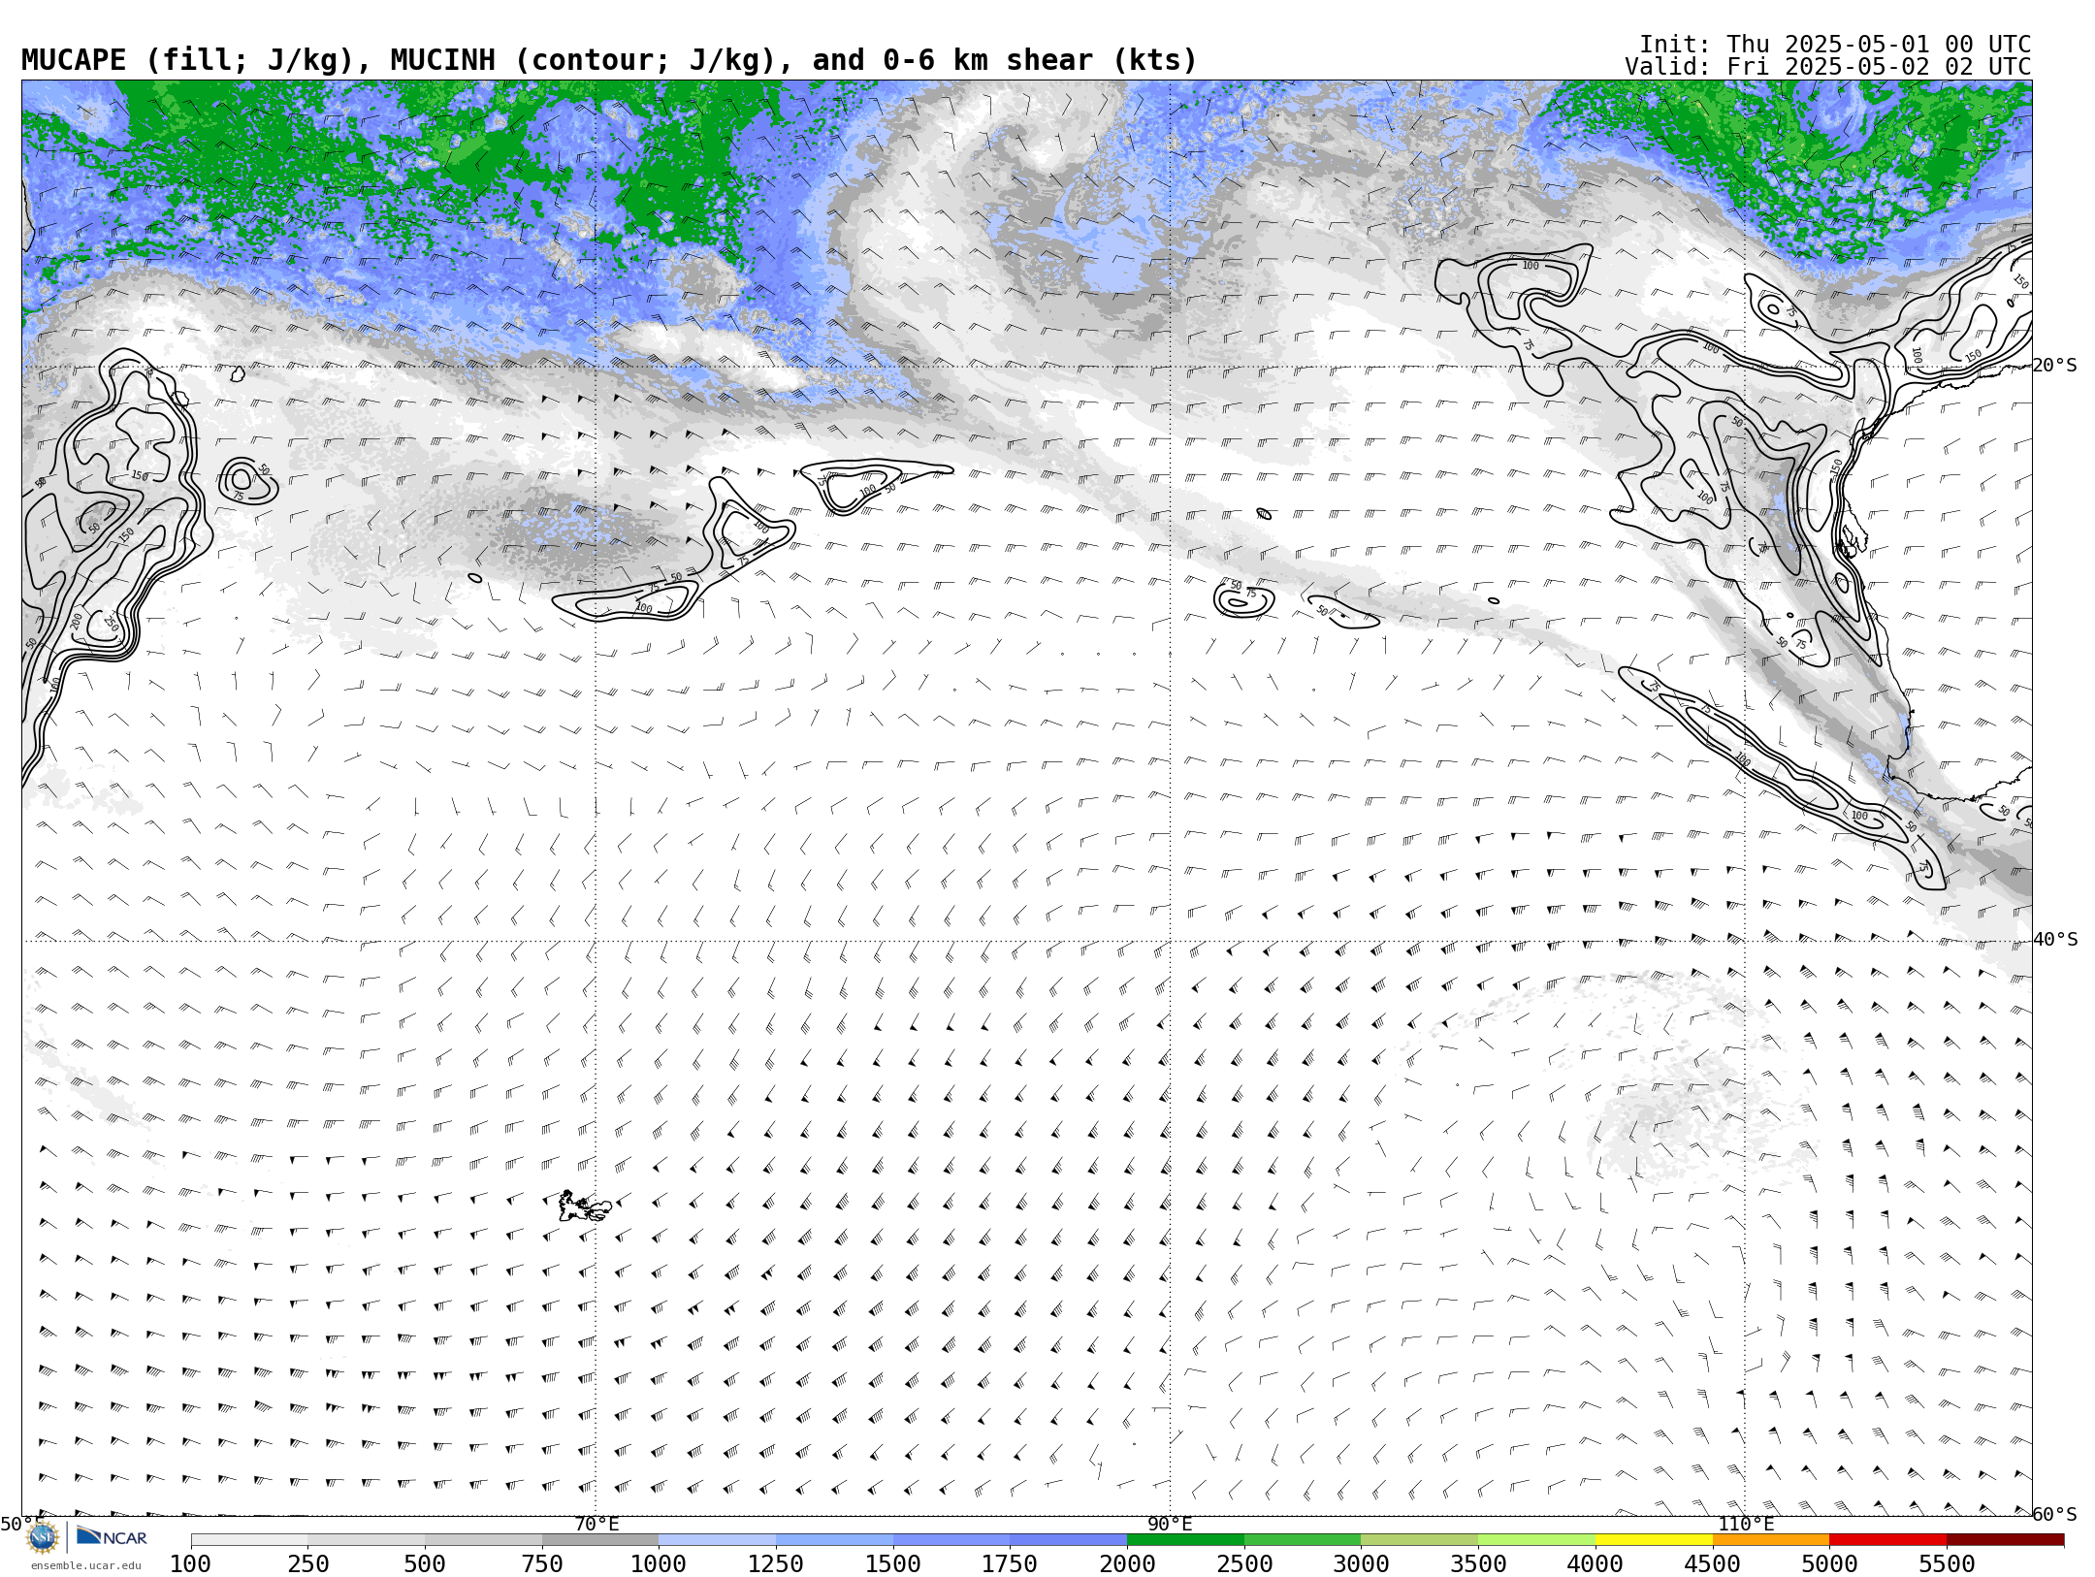The height and width of the screenshot is (1577, 2095).
Task: Click the 1750 colorbar tick label
Action: click(x=1010, y=1564)
